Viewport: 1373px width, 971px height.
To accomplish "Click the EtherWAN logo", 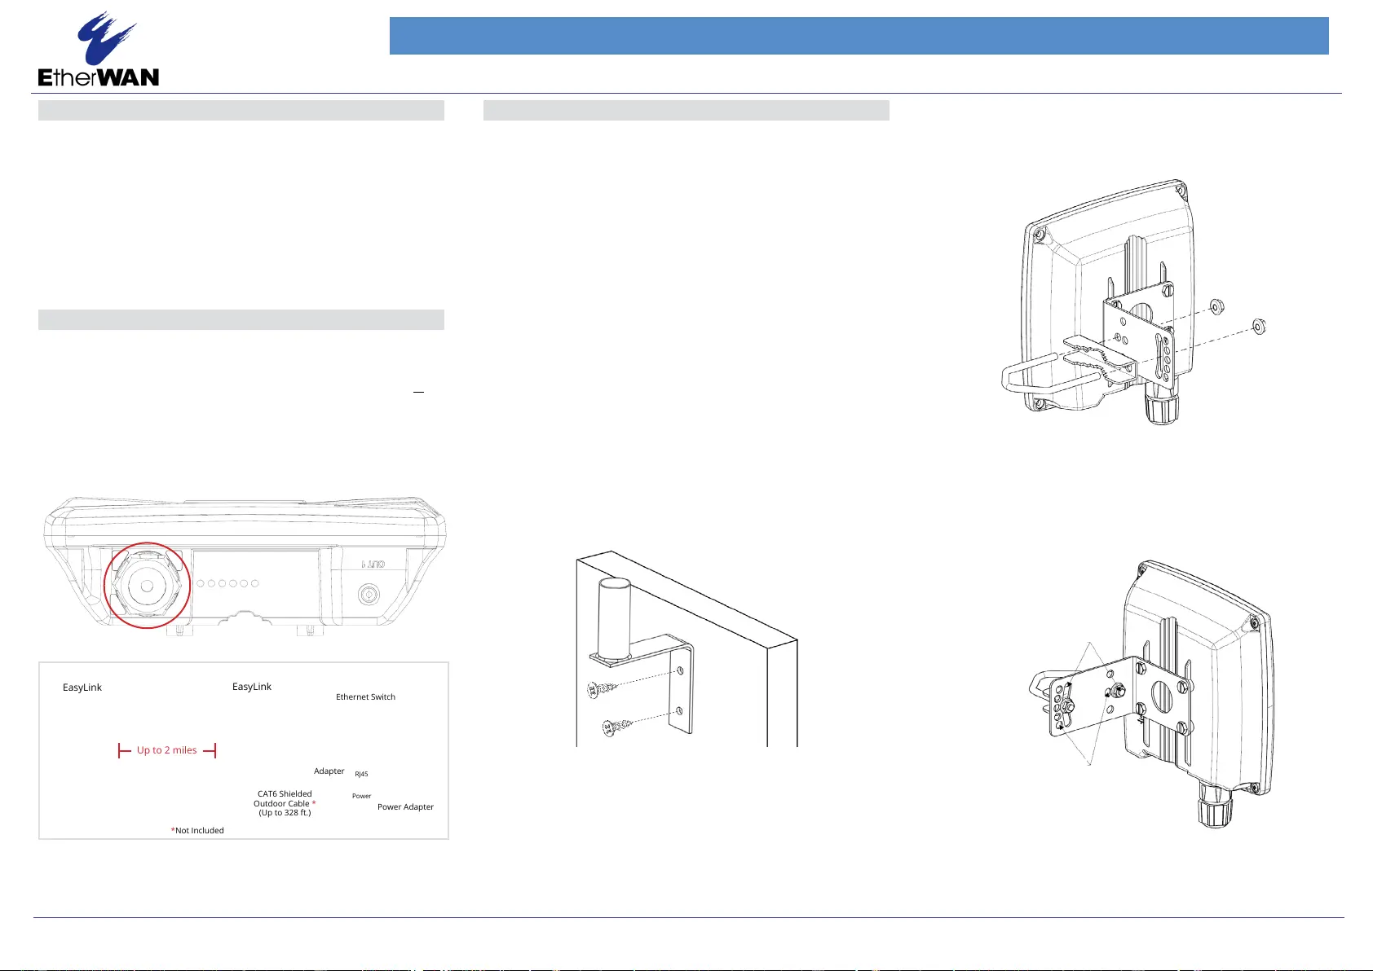I will [x=99, y=51].
